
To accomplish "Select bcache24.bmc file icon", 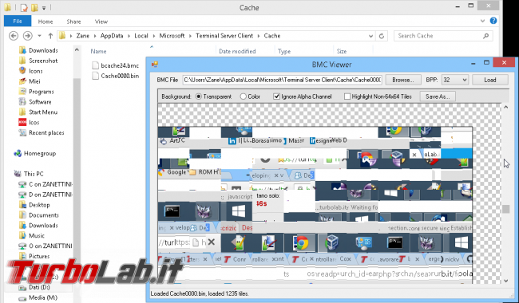I will click(x=95, y=65).
